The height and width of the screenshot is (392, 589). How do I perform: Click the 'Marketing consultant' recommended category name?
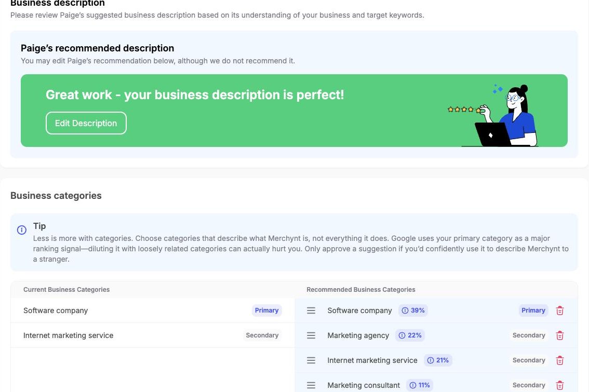point(364,385)
